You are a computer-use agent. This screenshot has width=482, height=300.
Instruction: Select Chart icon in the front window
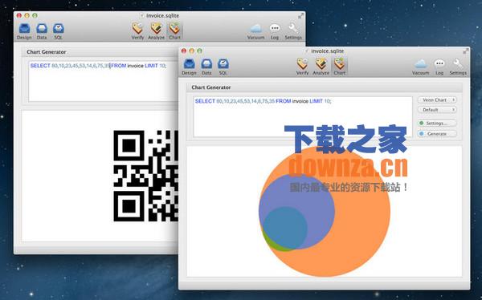339,67
